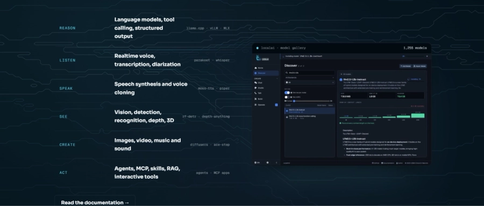
Task: Open the EN language selector
Action: (257, 163)
